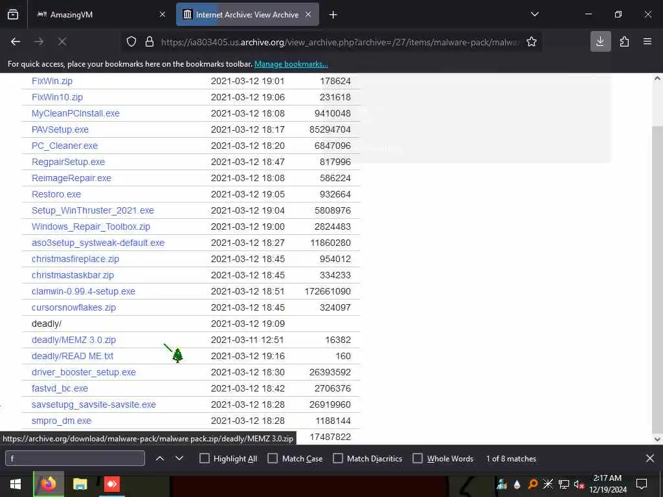Click RegpairSetup.exe file link
The height and width of the screenshot is (497, 663).
[68, 162]
